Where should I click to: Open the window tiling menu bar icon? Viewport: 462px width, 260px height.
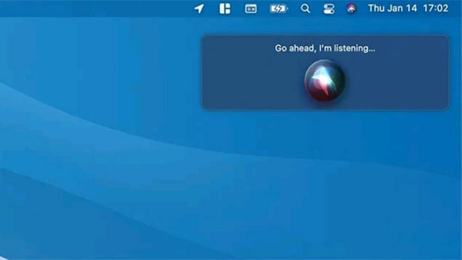[225, 8]
